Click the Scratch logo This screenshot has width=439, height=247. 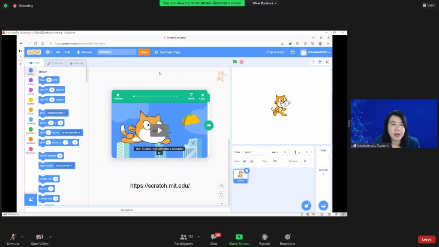34,52
